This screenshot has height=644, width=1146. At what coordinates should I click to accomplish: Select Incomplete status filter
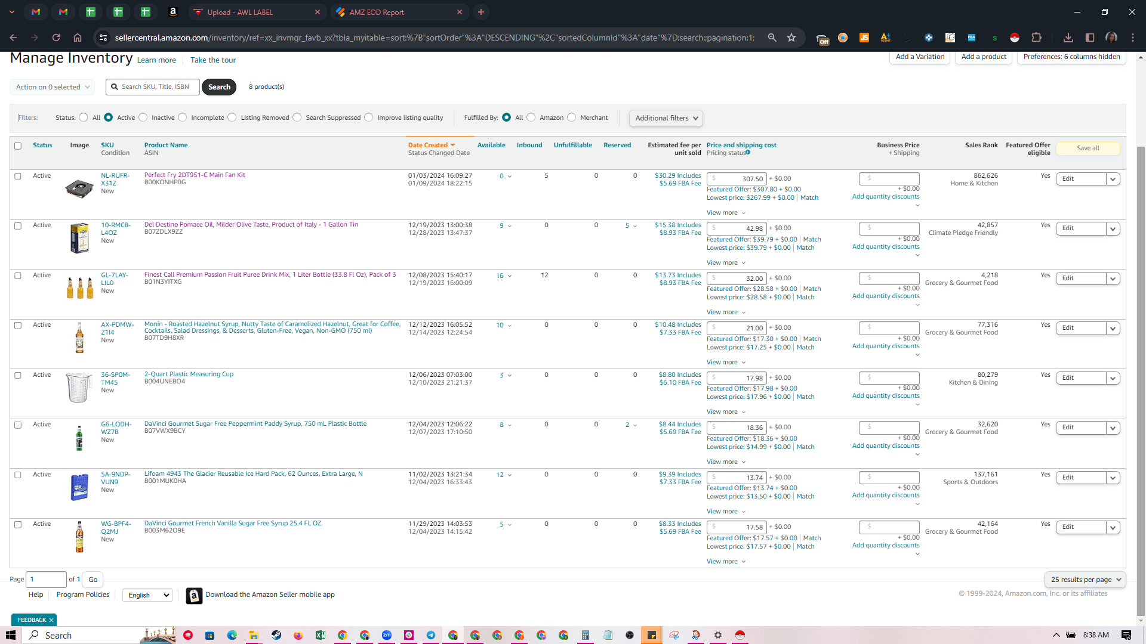point(183,117)
